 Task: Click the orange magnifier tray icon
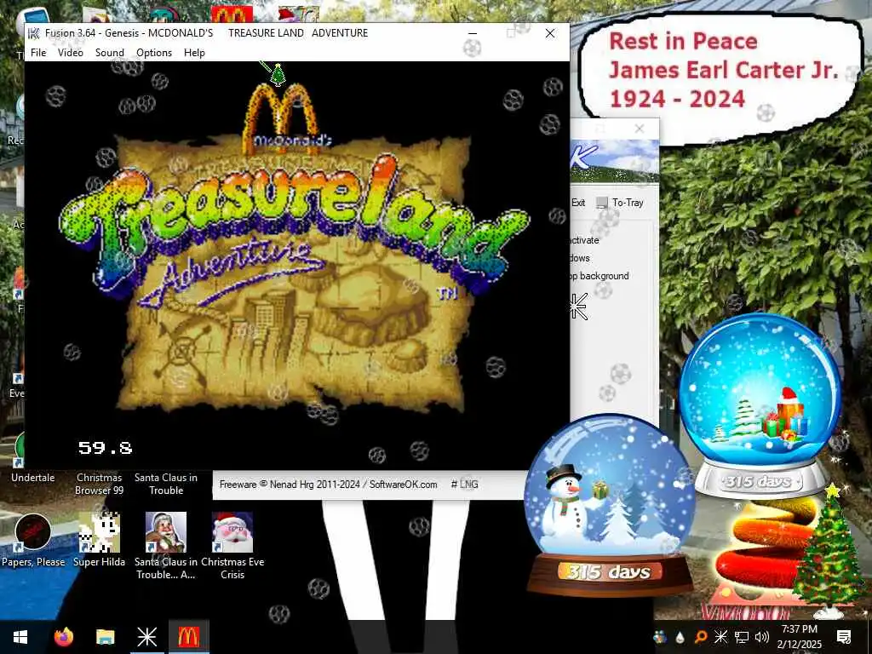click(x=700, y=637)
